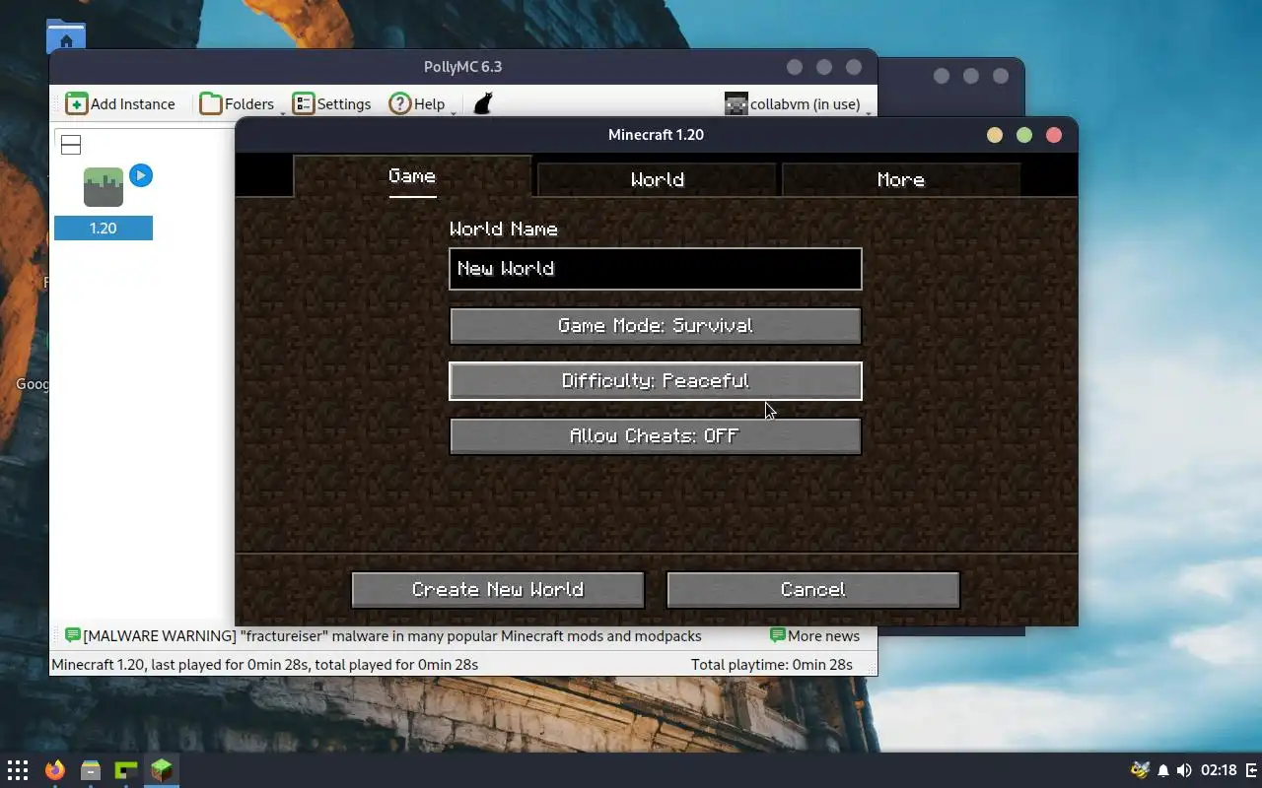Switch to the More tab
The width and height of the screenshot is (1262, 788).
point(901,179)
